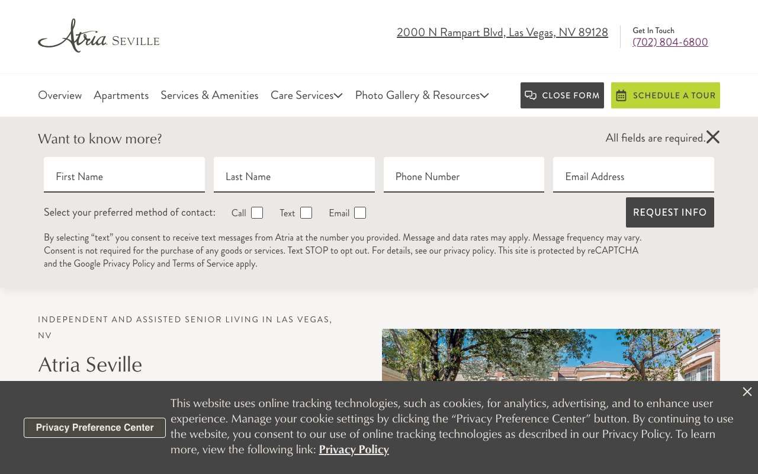Expand the Care Services dropdown menu
The image size is (758, 474).
tap(307, 95)
